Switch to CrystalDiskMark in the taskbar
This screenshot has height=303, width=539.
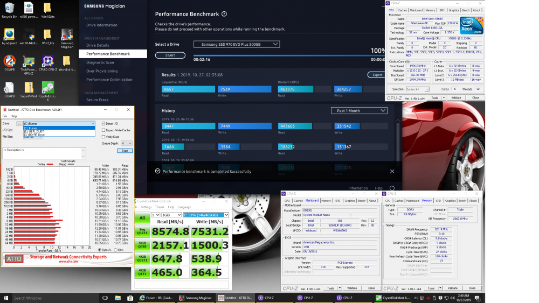coord(393,298)
